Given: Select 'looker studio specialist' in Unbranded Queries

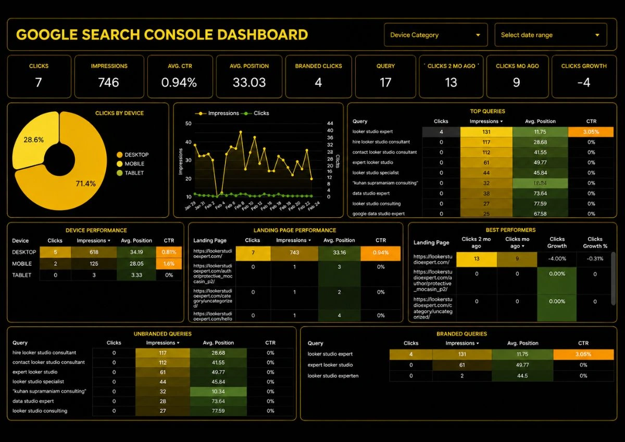Looking at the screenshot, I should click(x=153, y=382).
